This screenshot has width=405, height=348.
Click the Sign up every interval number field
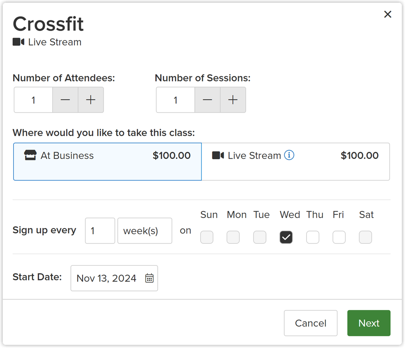click(x=100, y=231)
